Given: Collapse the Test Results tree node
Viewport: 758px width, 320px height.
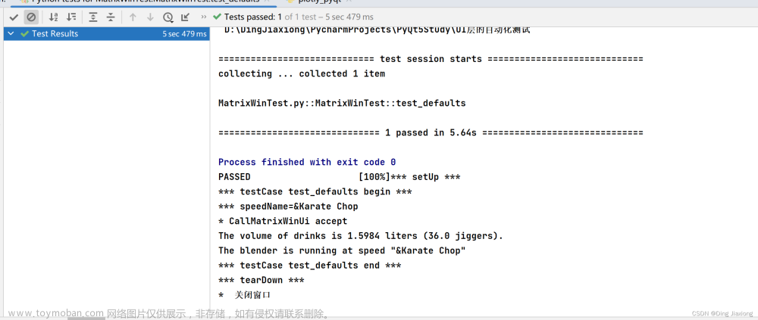Looking at the screenshot, I should click(11, 34).
